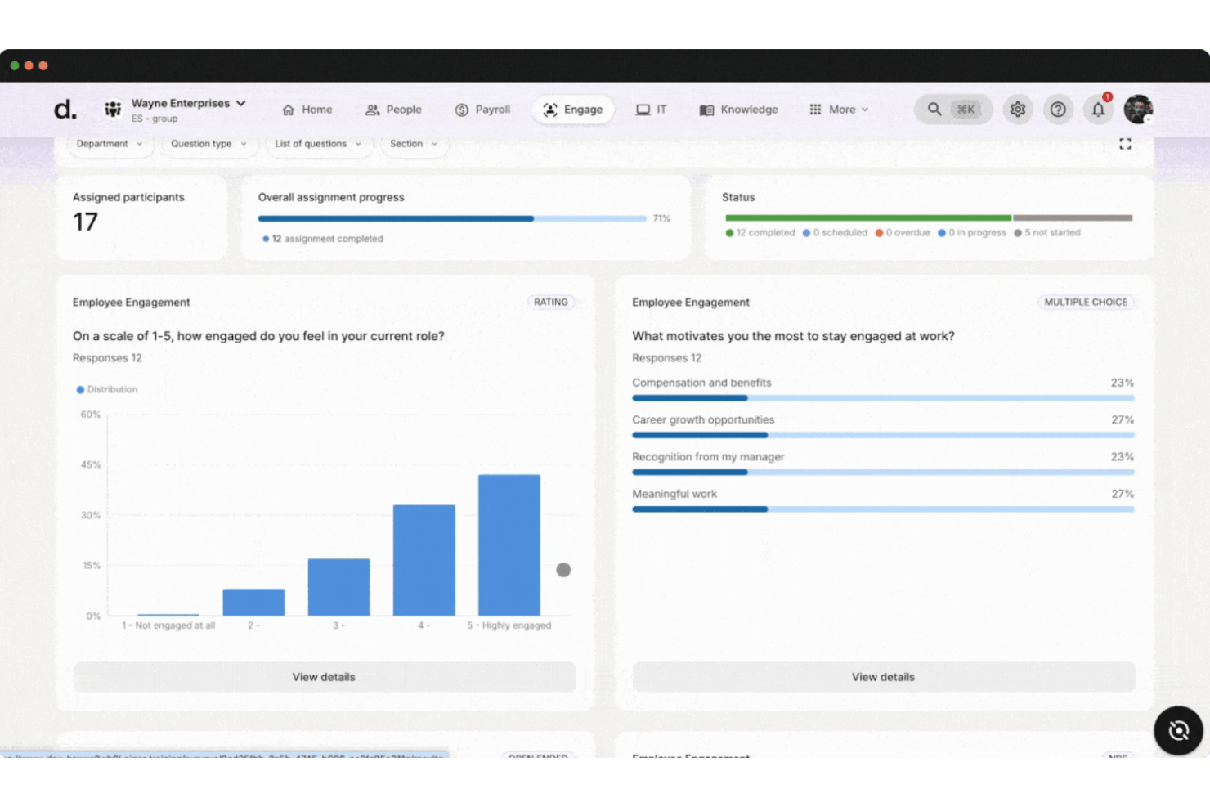
Task: Click the chart bar for rating 2
Action: coord(253,603)
